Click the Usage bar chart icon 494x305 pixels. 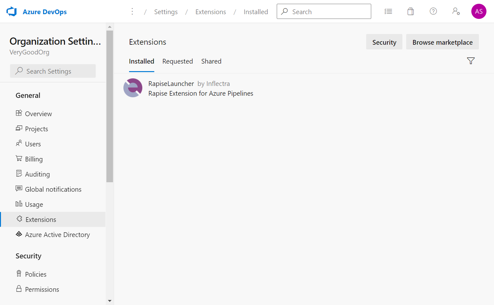coord(19,204)
